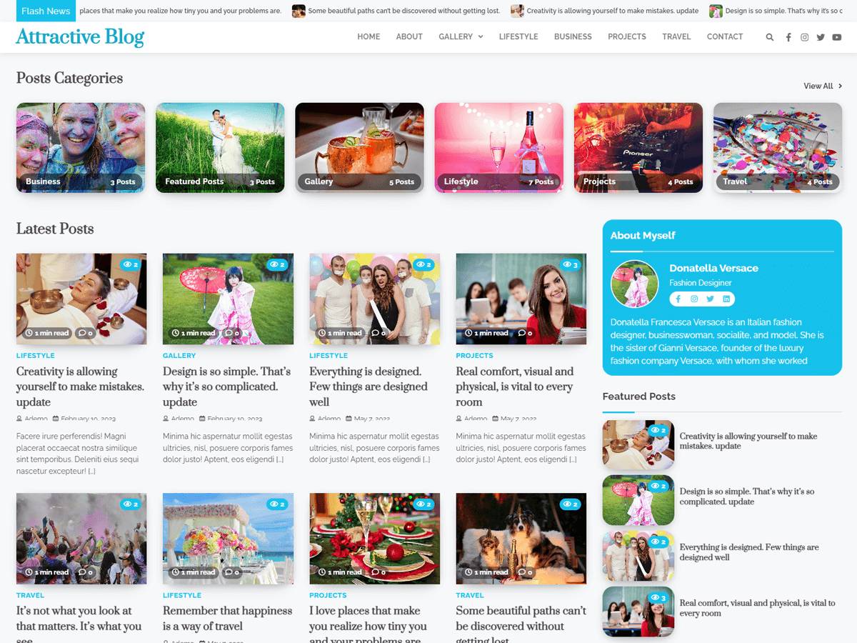
Task: Open post 'Everything is designed. Few things' title
Action: pyautogui.click(x=369, y=387)
